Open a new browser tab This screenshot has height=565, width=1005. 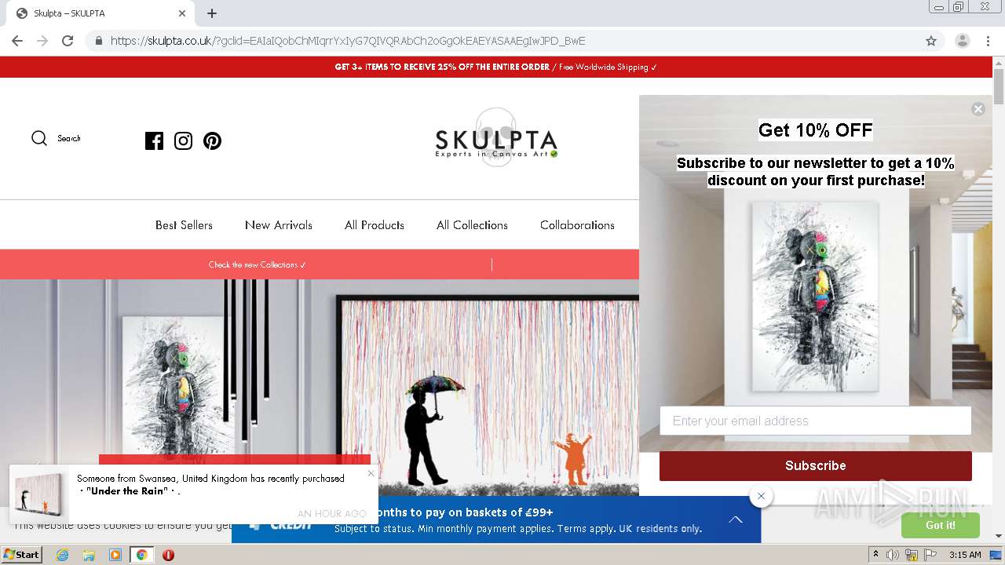pos(212,13)
